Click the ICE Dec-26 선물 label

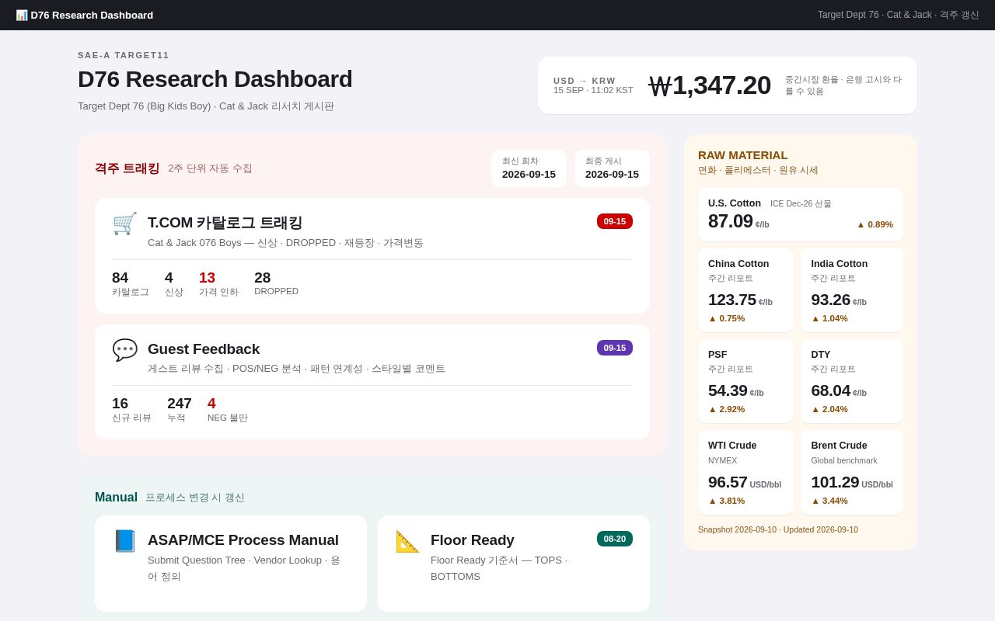[x=801, y=203]
